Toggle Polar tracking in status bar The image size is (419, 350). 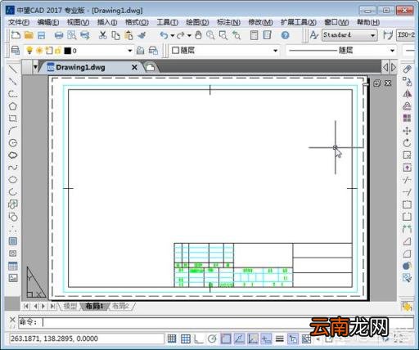point(212,339)
